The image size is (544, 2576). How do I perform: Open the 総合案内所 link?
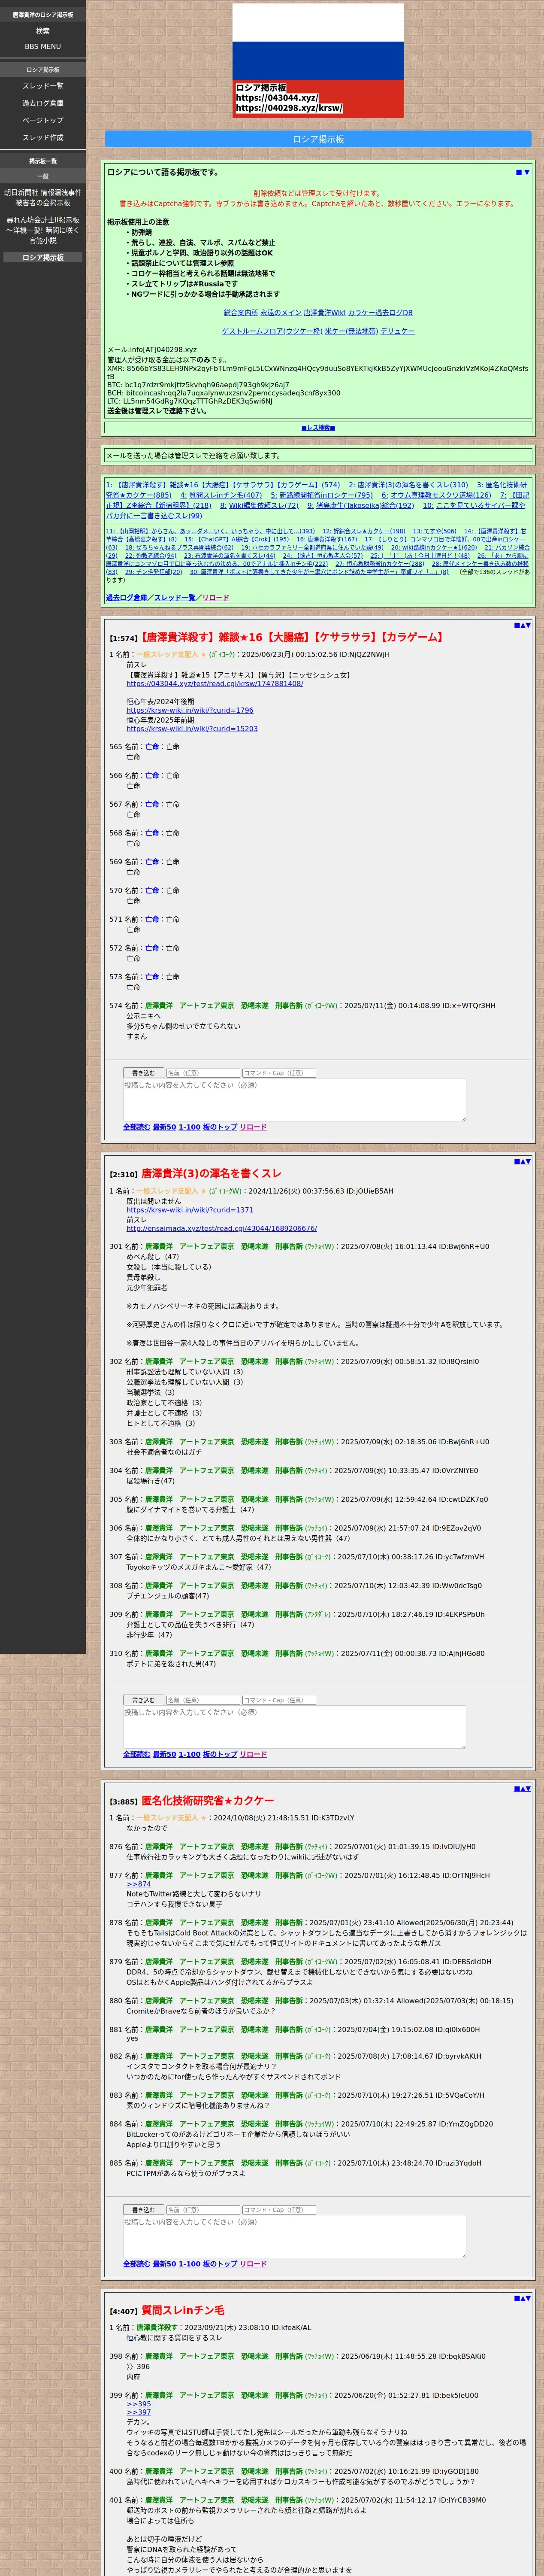[x=241, y=313]
